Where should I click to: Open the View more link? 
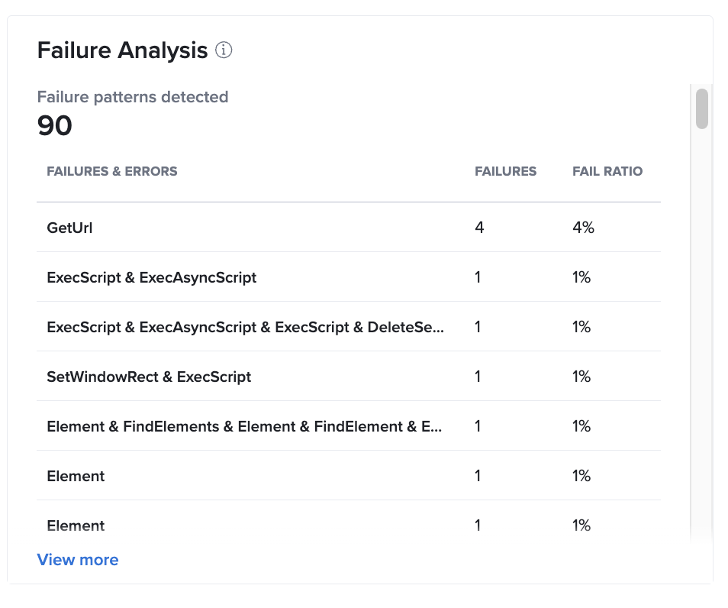(x=78, y=560)
